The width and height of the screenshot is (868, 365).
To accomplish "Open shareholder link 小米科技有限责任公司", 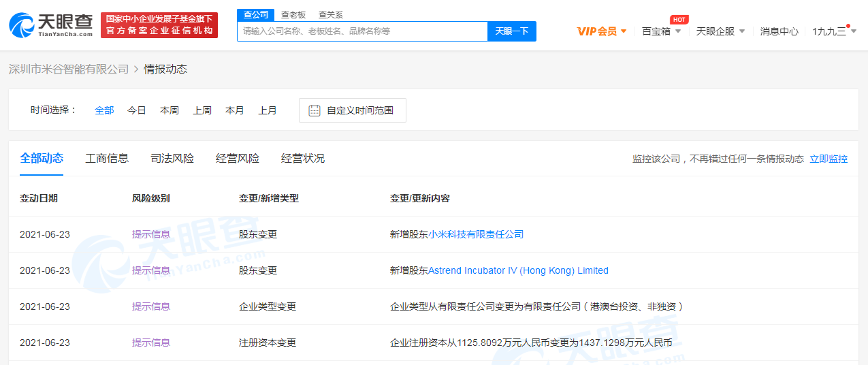I will (x=476, y=234).
